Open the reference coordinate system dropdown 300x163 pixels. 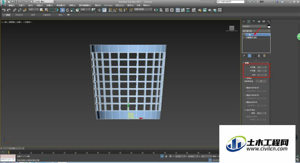coord(85,9)
